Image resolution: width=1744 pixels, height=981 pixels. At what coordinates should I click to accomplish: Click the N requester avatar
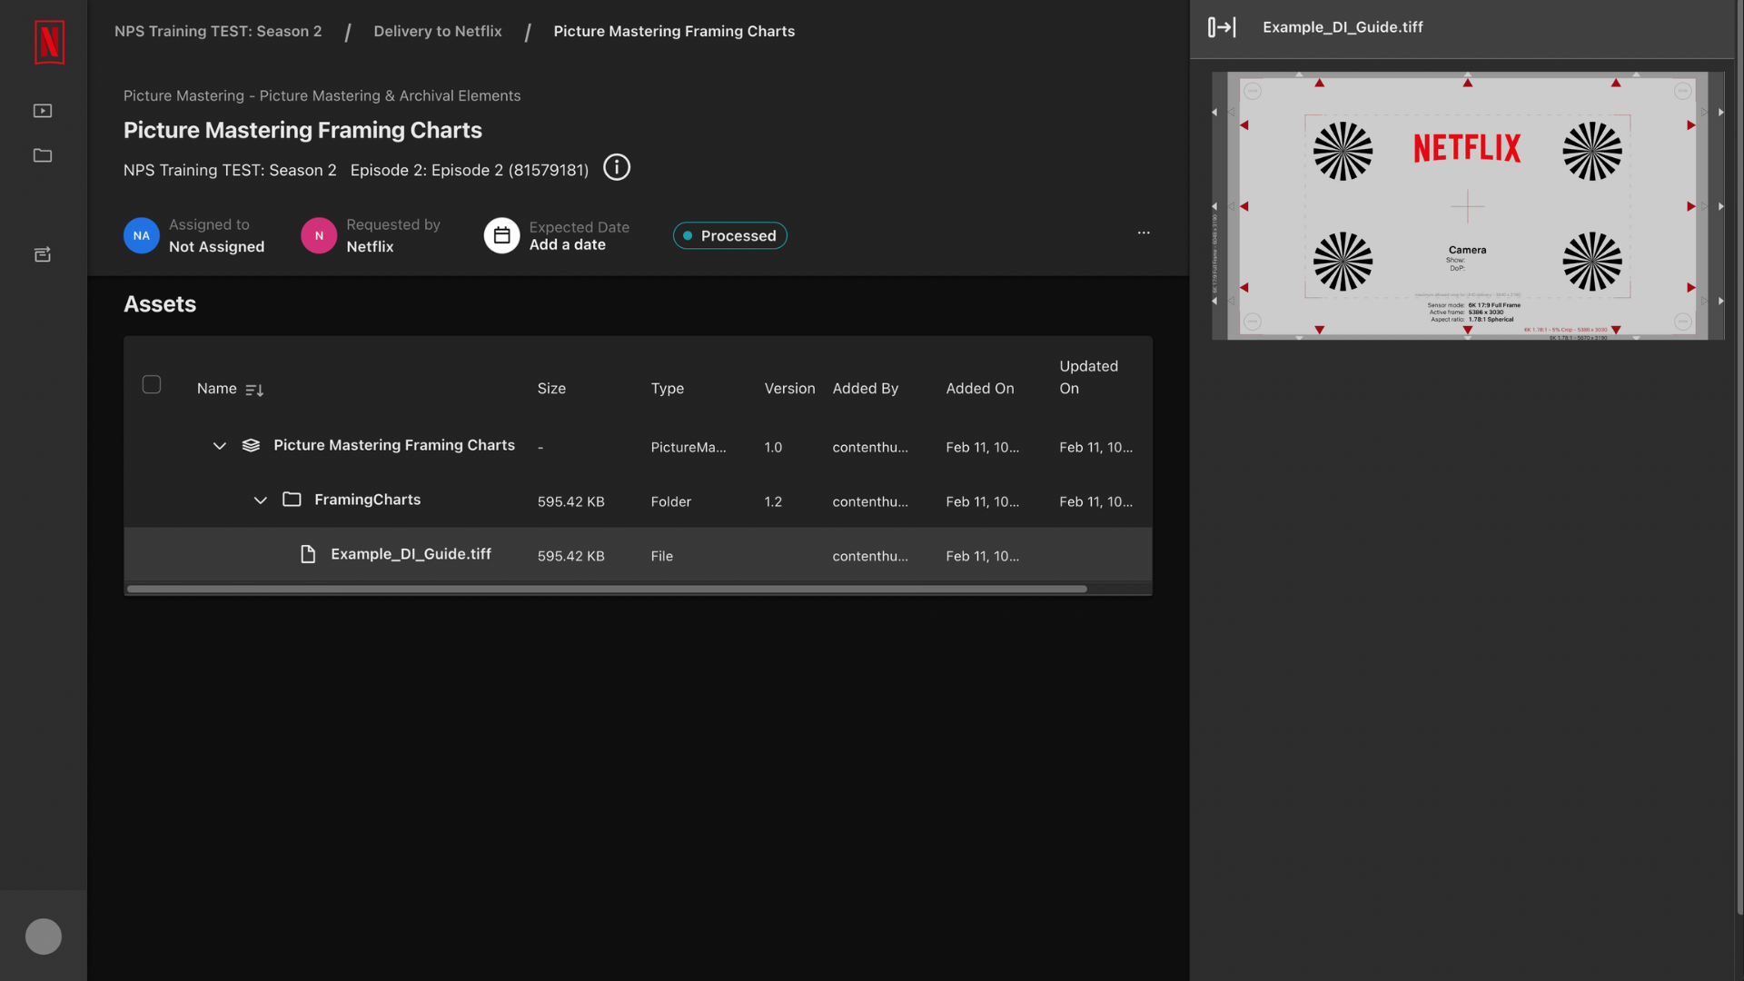click(x=319, y=236)
